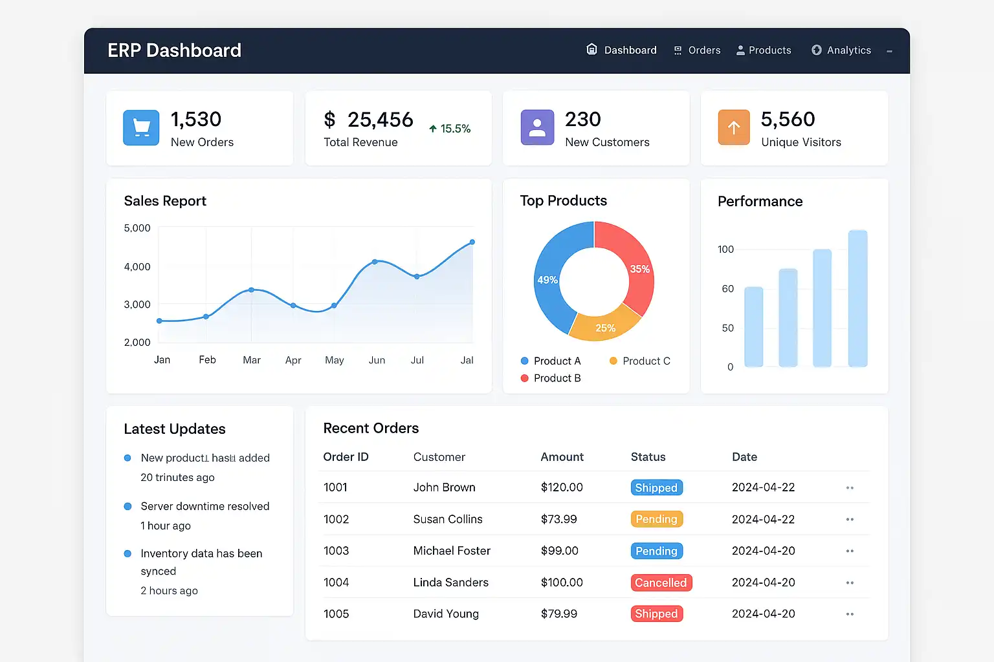The width and height of the screenshot is (994, 662).
Task: Toggle Product C legend item
Action: pos(640,361)
